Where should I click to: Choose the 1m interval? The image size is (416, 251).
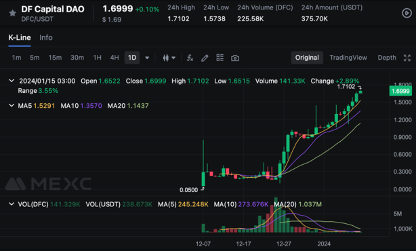(16, 58)
